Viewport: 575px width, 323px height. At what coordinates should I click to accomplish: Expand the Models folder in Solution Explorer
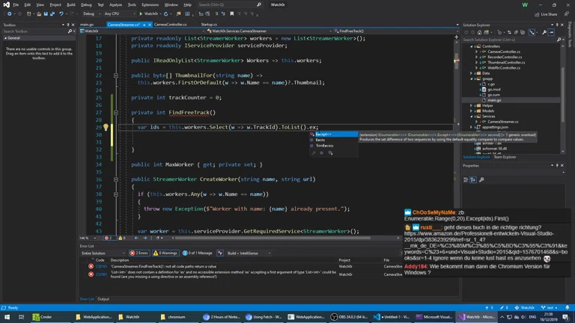coord(472,111)
